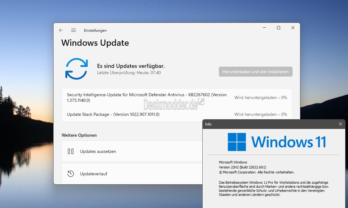Click the 'Microsoft Windows' line in Info
This screenshot has width=348, height=208.
(x=233, y=162)
